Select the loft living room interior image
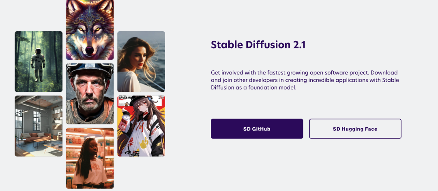 click(39, 126)
